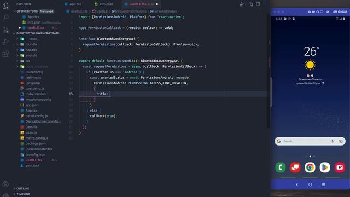Open emulator settings gear in title bar

(x=328, y=12)
